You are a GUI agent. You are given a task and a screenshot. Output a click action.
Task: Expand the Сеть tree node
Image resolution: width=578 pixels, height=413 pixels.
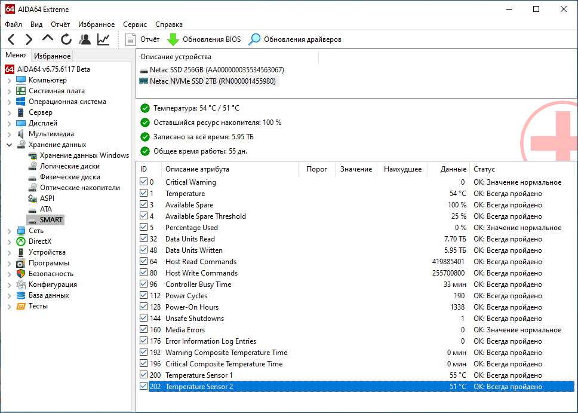pos(9,231)
